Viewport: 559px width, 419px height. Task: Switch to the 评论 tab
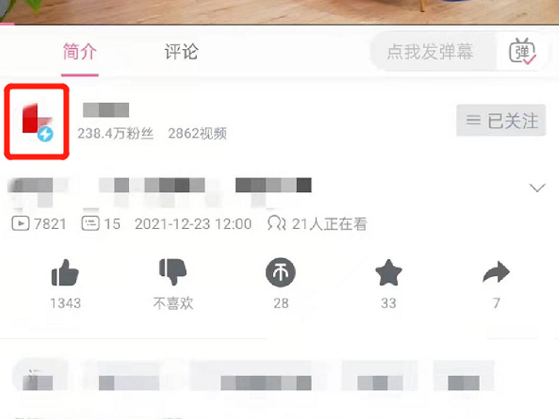tap(181, 52)
